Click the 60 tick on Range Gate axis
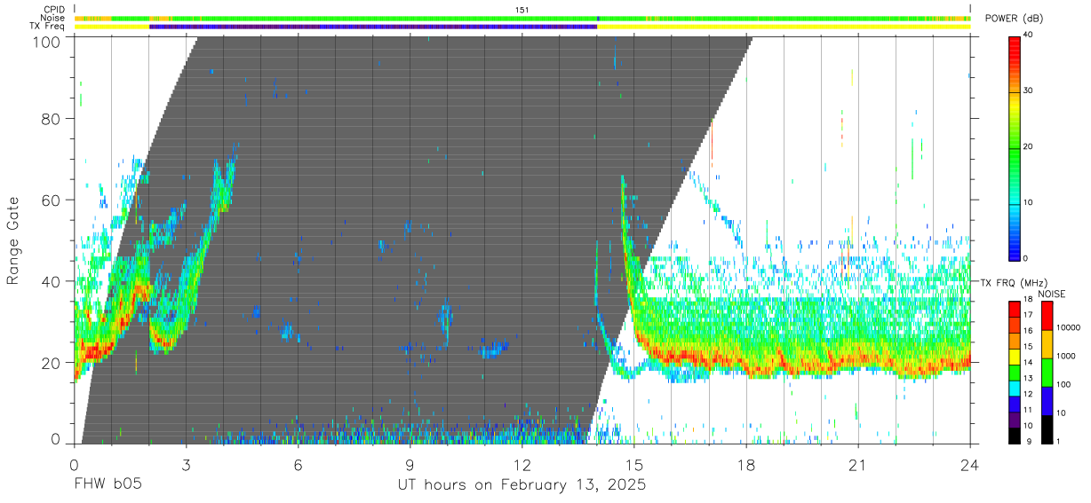 tap(51, 200)
